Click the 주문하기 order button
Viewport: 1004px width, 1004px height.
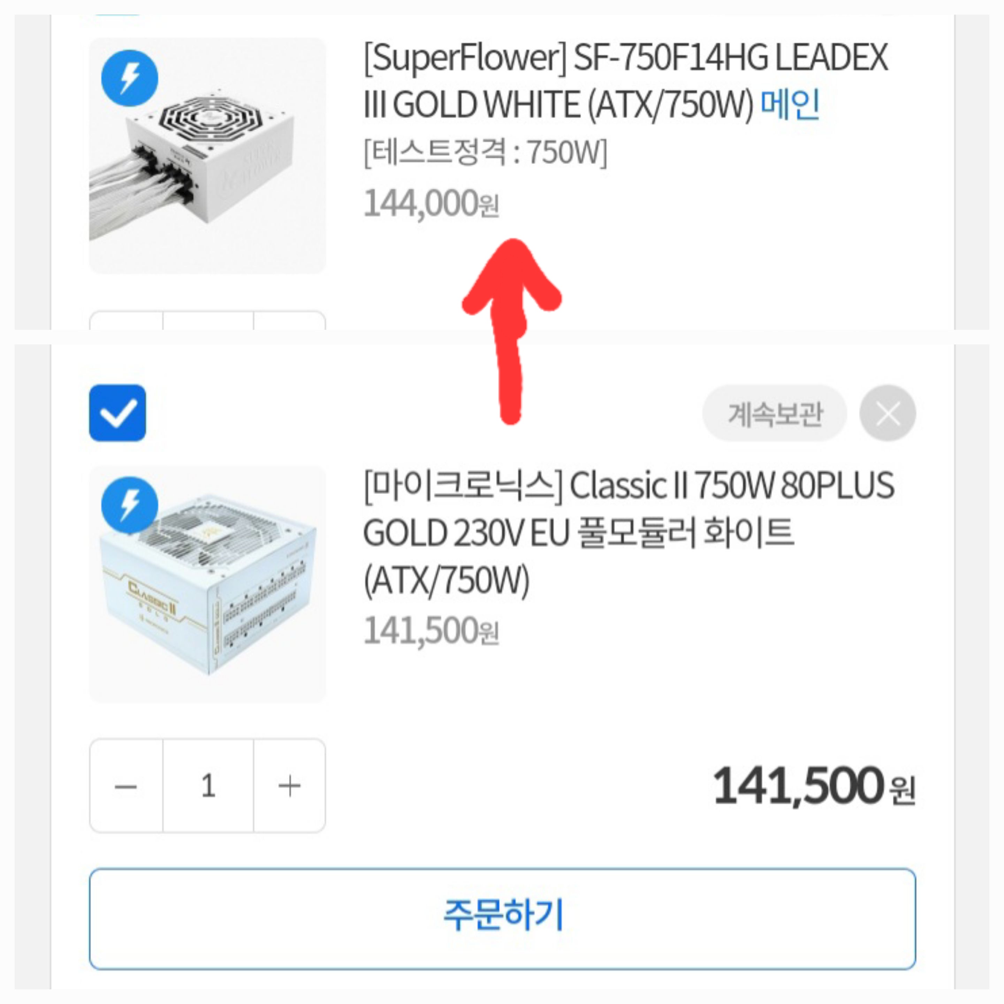click(x=502, y=919)
